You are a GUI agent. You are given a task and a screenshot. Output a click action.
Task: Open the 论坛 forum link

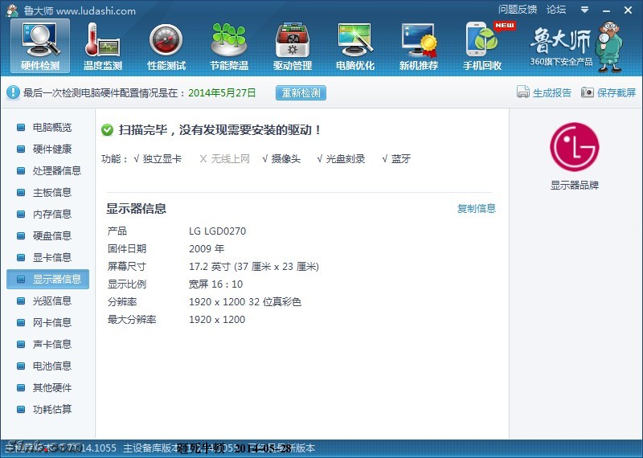[556, 10]
